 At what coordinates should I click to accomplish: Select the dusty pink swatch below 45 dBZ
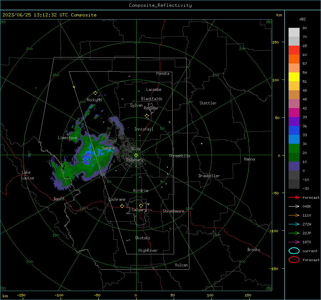pos(294,103)
